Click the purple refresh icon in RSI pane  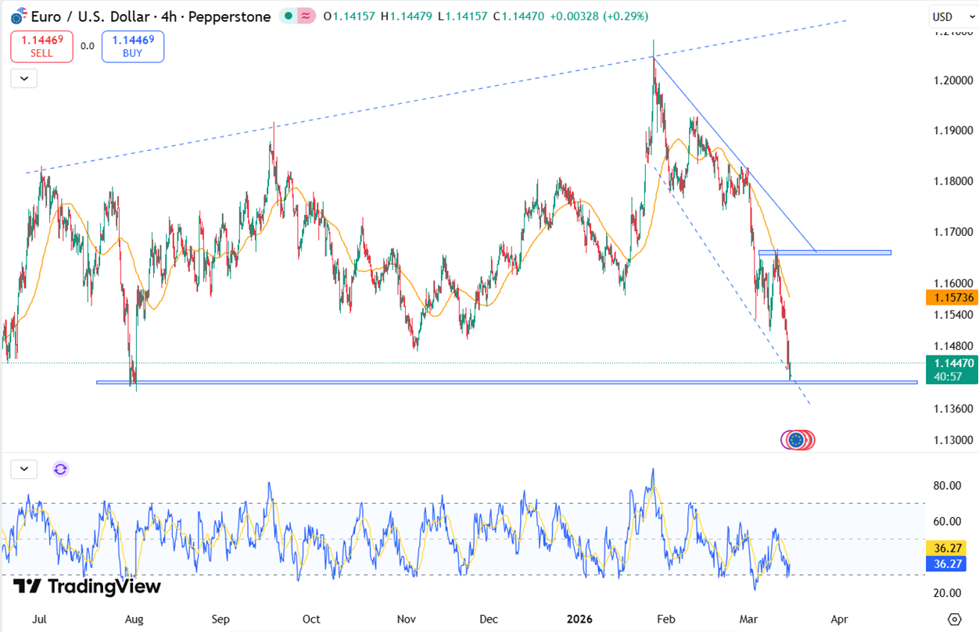tap(60, 470)
